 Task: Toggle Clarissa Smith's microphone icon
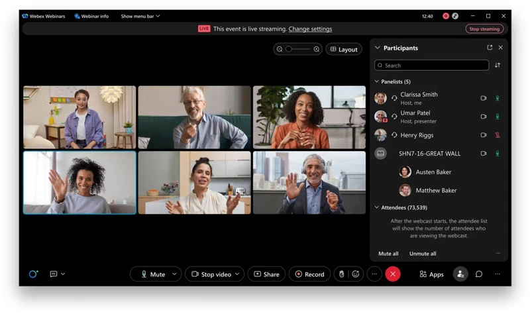pos(498,98)
